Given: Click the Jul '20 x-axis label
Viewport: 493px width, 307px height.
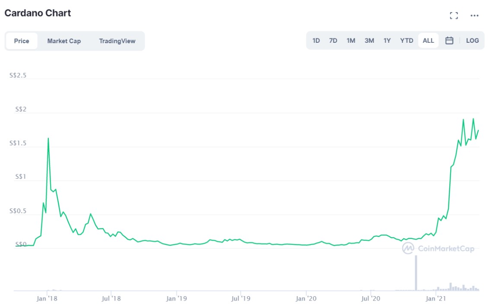Looking at the screenshot, I should point(370,298).
